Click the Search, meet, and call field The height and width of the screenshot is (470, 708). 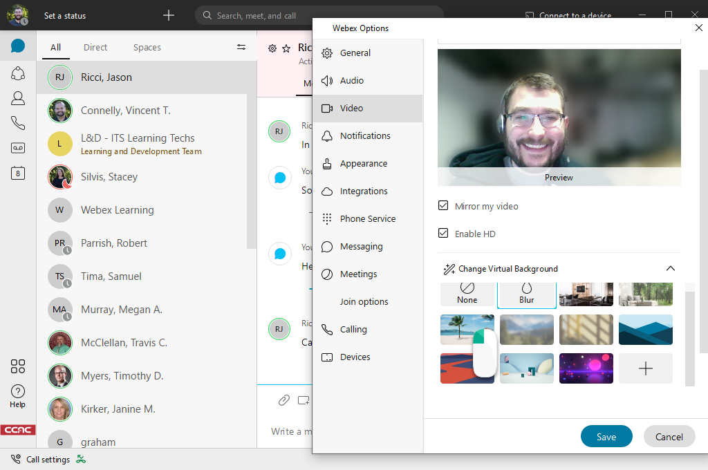[x=319, y=15]
